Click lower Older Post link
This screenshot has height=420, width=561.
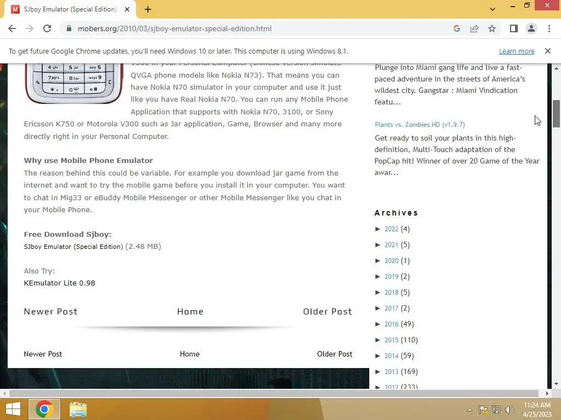pos(335,354)
